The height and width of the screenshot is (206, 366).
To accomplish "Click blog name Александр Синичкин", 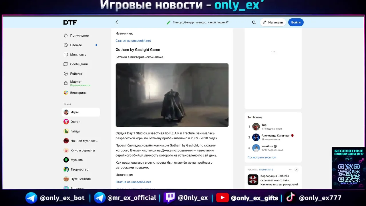I will 276,136.
